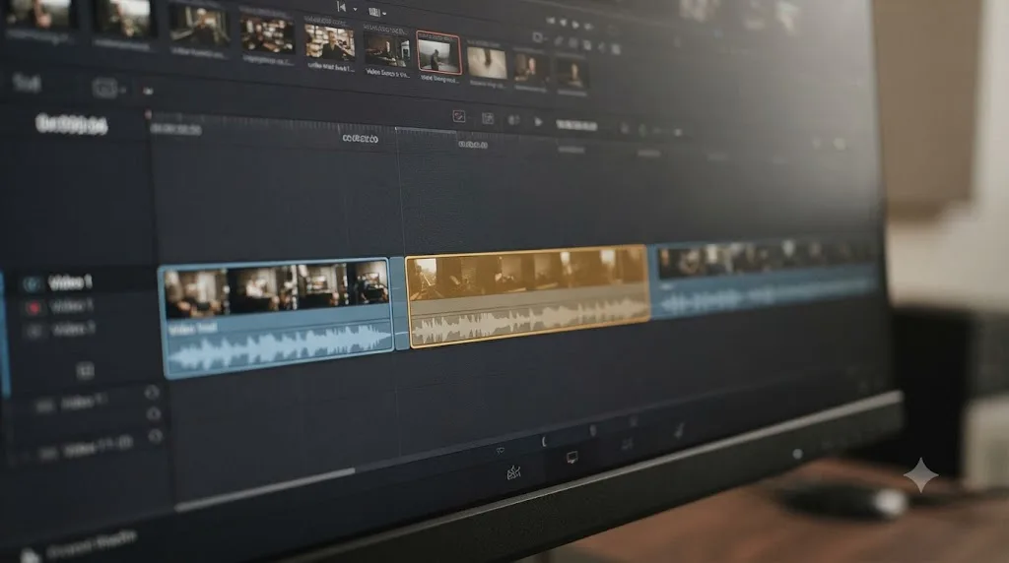Click the edit page icon beside the monitor icon
Image resolution: width=1009 pixels, height=563 pixels.
pyautogui.click(x=513, y=473)
